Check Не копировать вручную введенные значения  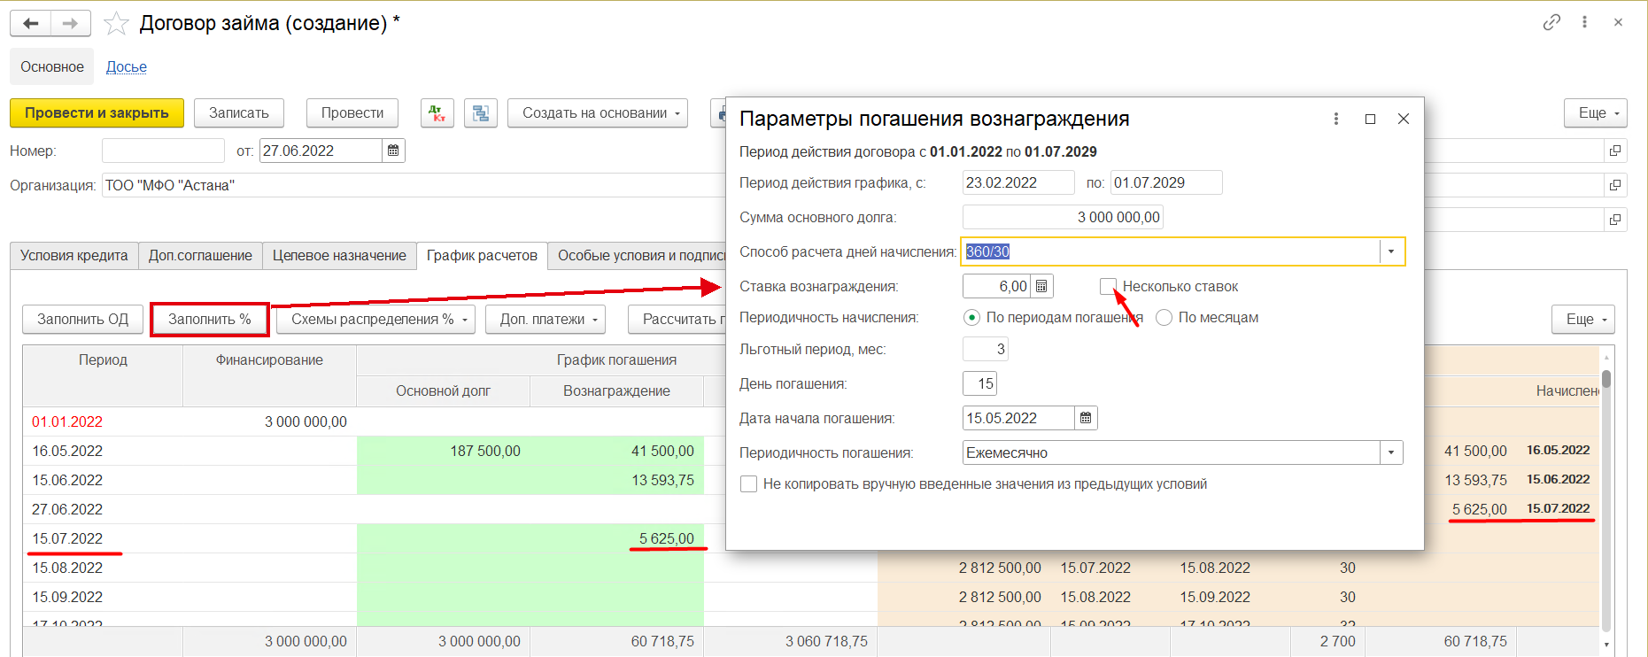point(749,484)
